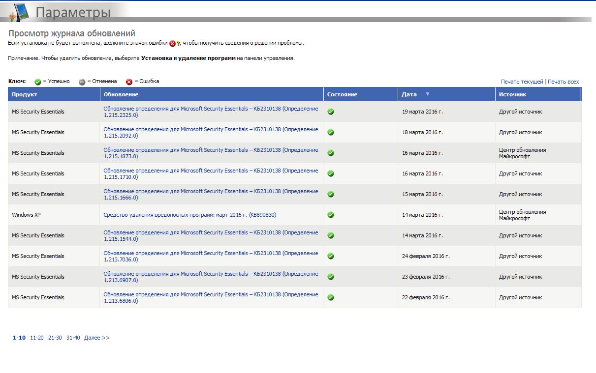
Task: Open update with definition 1.215.2092.0
Action: click(x=211, y=132)
